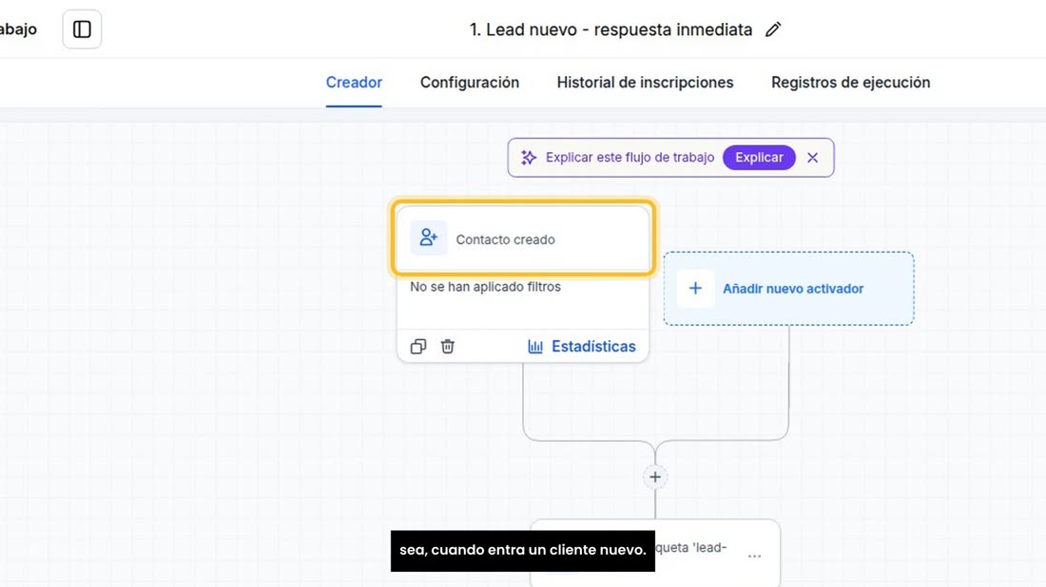Go to Registros de ejecución tab
This screenshot has height=587, width=1046.
point(850,83)
